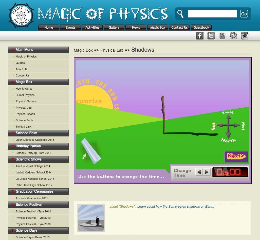Viewport: 260px width, 240px height.
Task: Advance time with right arrow button
Action: tap(207, 172)
